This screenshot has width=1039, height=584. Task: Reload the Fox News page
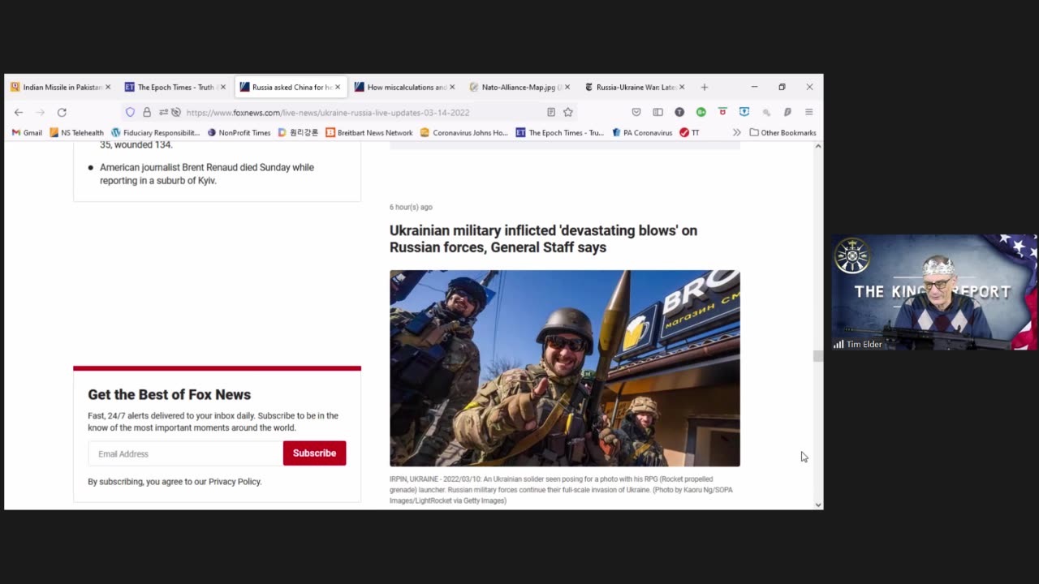click(x=62, y=112)
